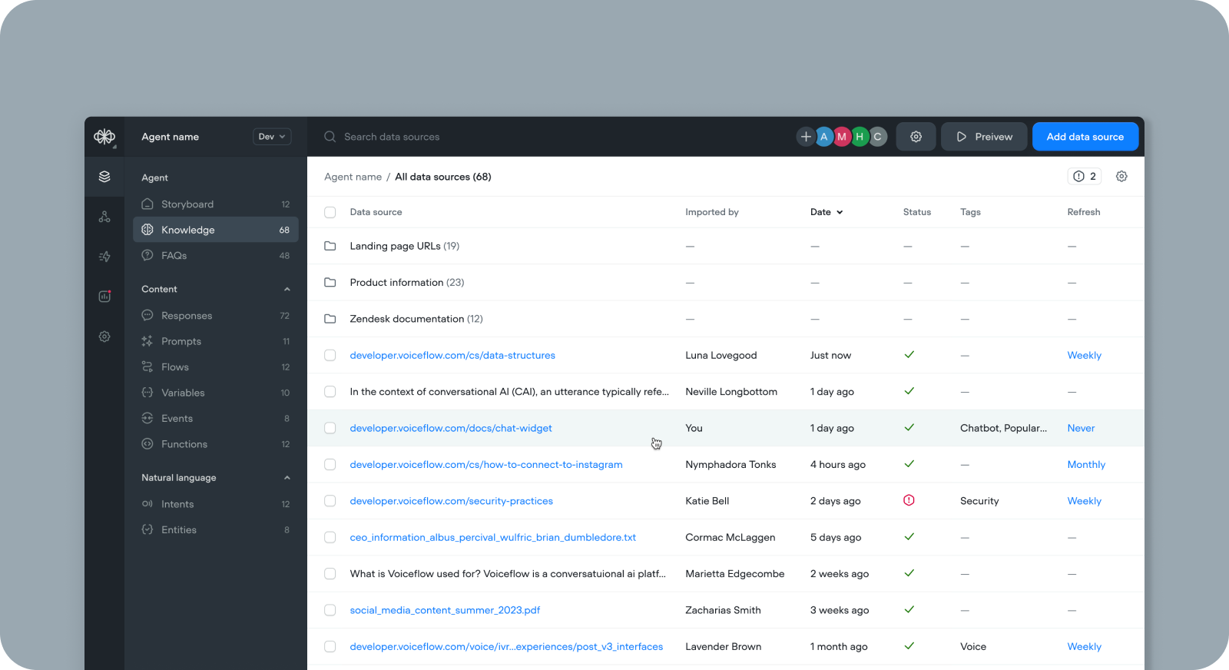The image size is (1229, 670).
Task: Open Events in sidebar
Action: (216, 419)
